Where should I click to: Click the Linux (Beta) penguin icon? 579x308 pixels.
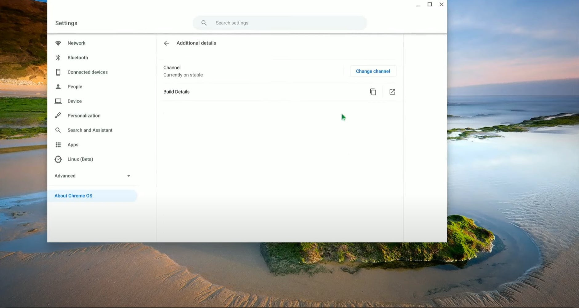click(58, 159)
